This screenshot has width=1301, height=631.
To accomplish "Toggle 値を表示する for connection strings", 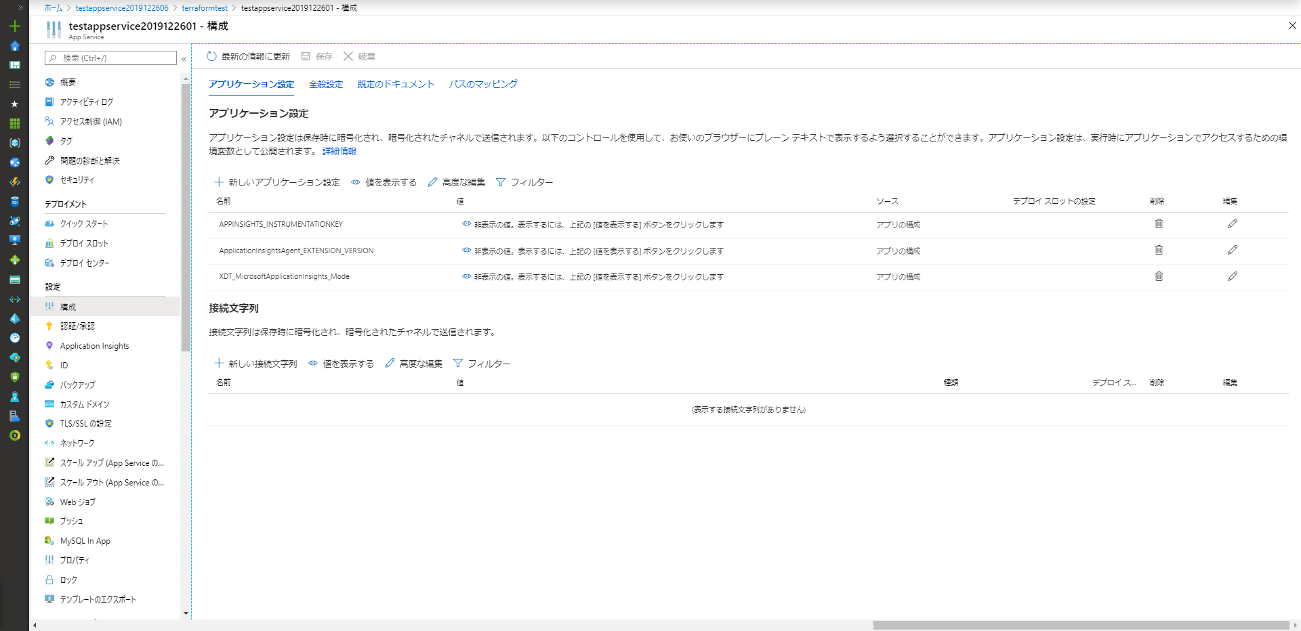I will tap(341, 364).
